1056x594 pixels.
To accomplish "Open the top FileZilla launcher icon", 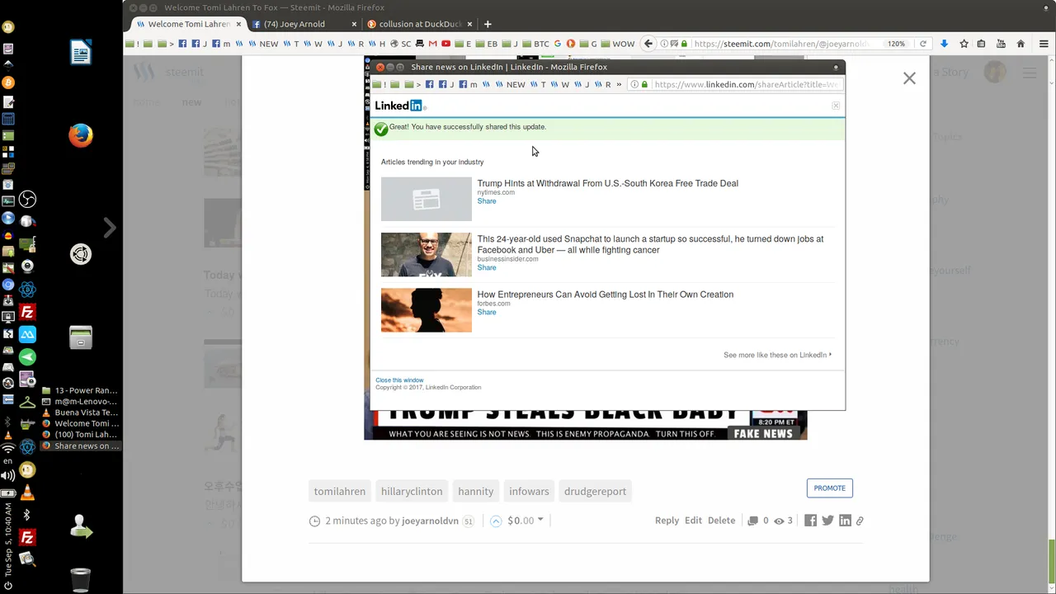I will click(x=27, y=313).
